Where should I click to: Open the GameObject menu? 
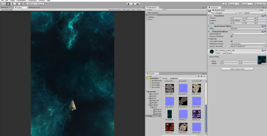(21, 1)
